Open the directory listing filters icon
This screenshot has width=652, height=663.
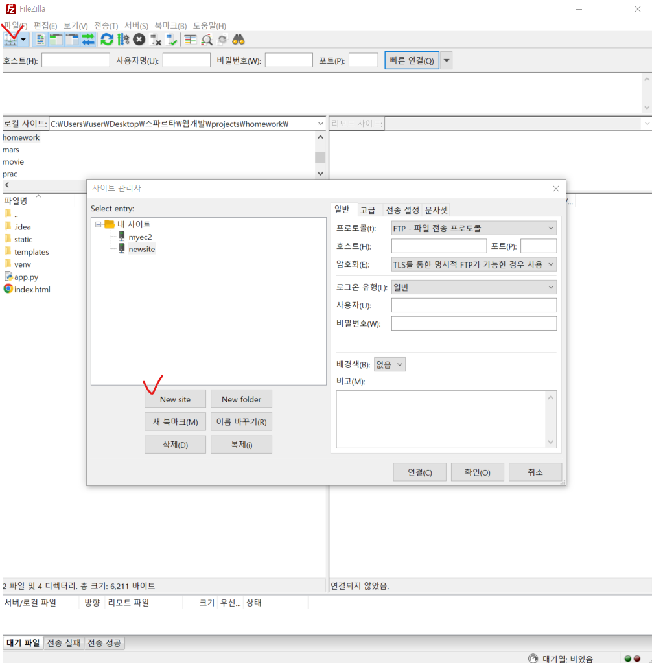coord(191,40)
